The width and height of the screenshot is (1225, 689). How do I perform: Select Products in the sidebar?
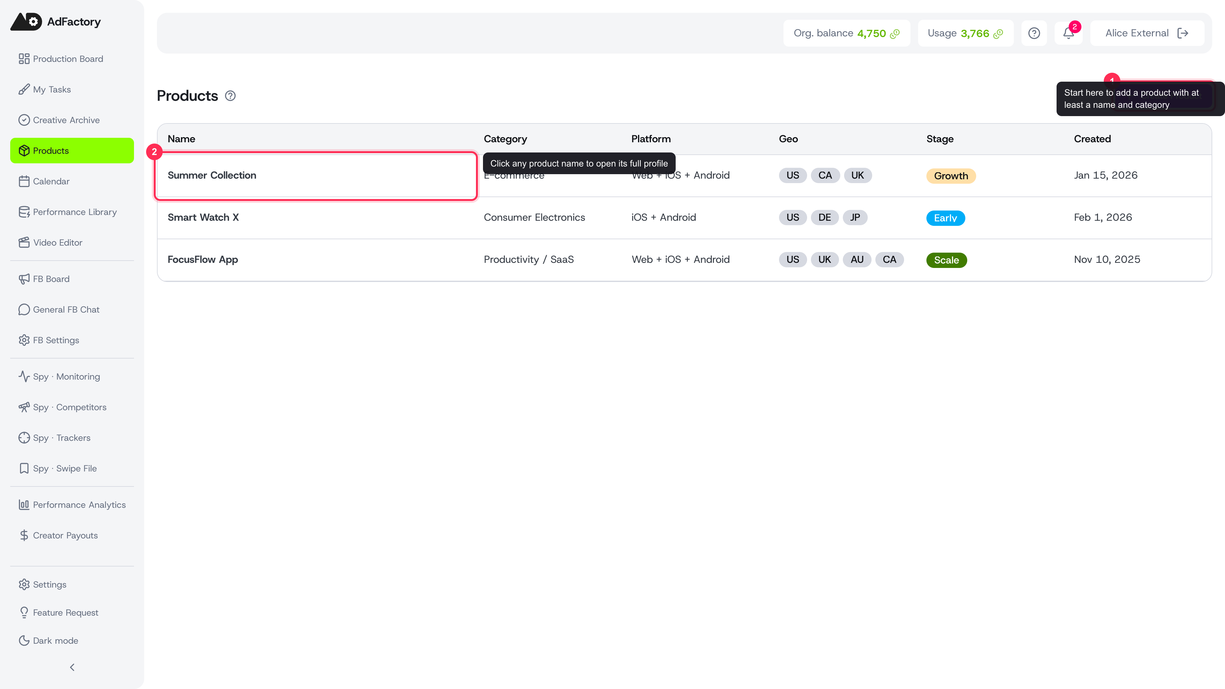(72, 151)
